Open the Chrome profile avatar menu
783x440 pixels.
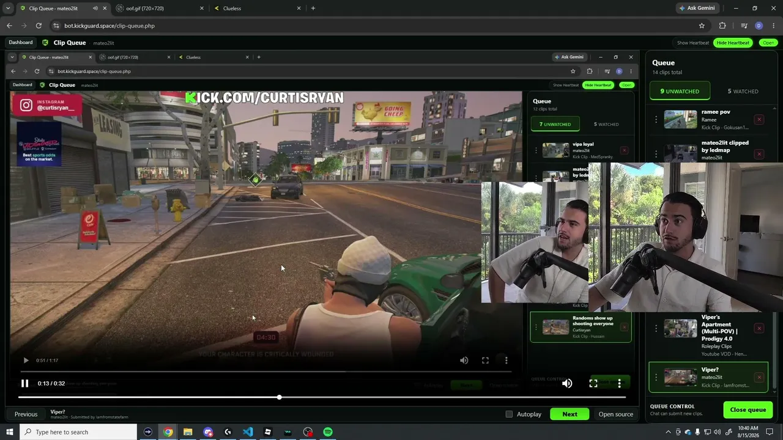(x=759, y=26)
